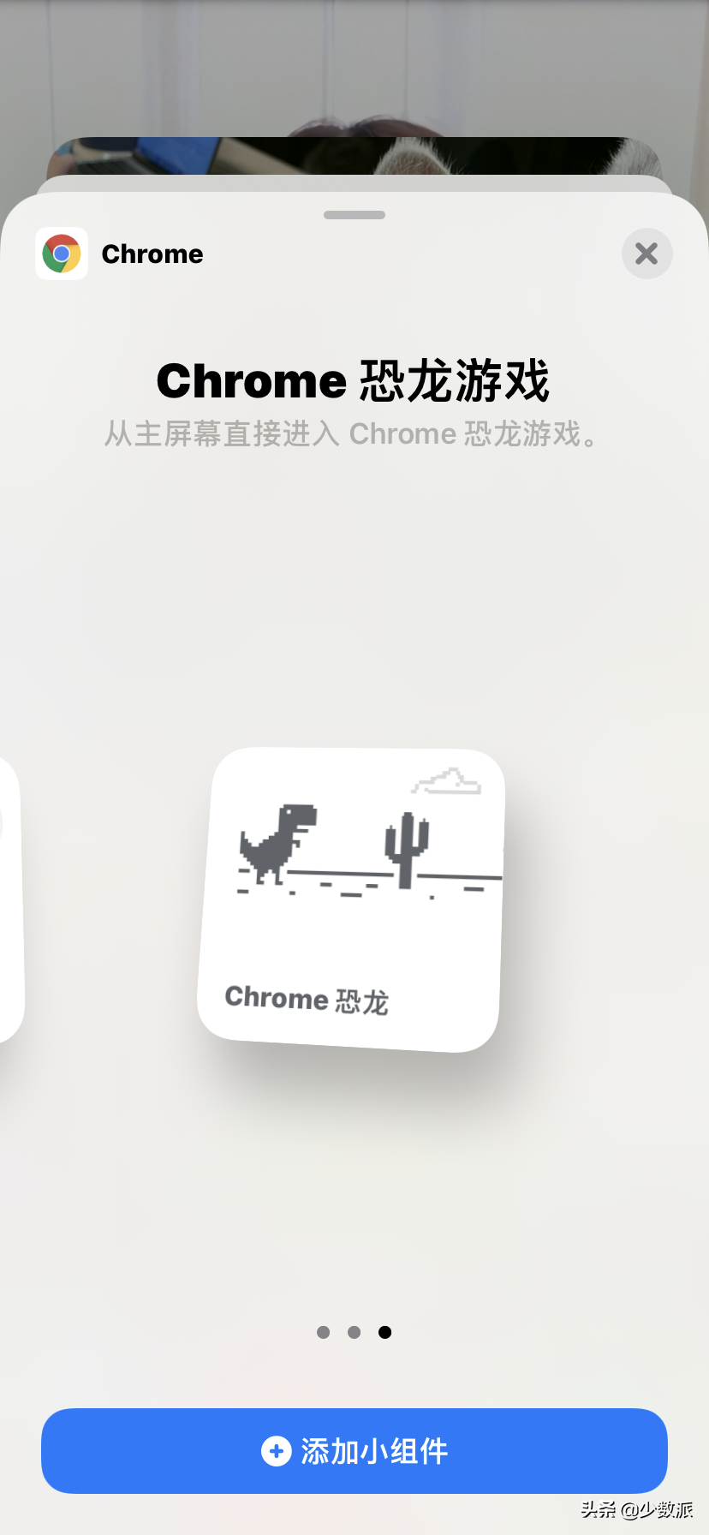Tap the ground line in dino widget
This screenshot has width=709, height=1535.
tap(394, 875)
